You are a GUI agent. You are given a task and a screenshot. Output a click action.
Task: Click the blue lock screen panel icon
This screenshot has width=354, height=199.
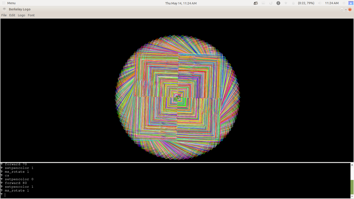(x=351, y=3)
